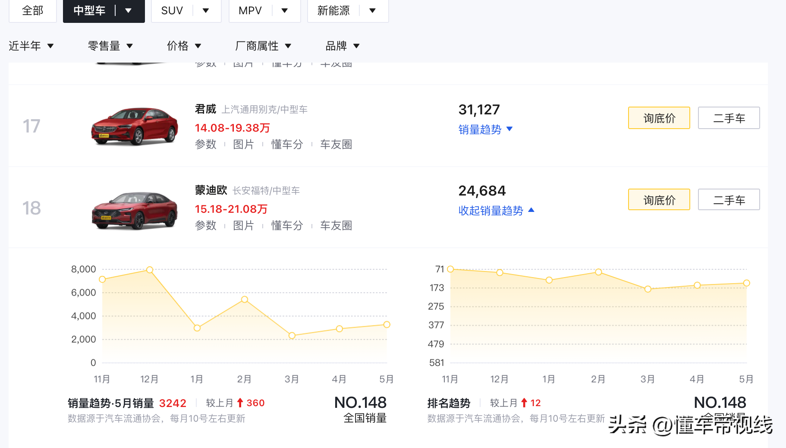This screenshot has width=786, height=448.
Task: Click the 上汽通用别克/中型车 label
Action: [264, 110]
